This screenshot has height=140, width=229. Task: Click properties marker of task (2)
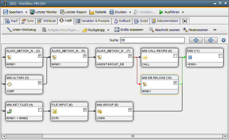(x=40, y=56)
